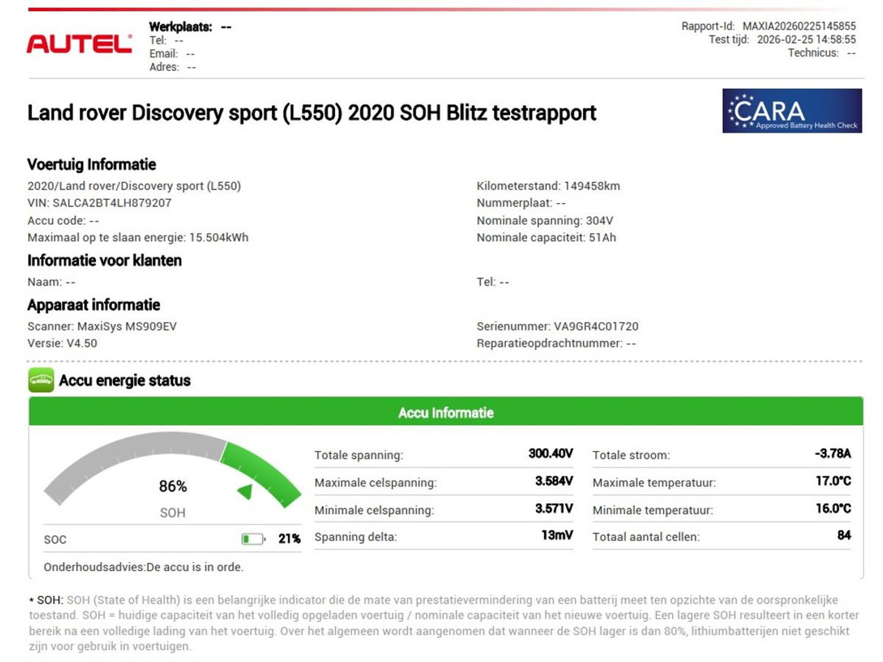Expand the Voertuig Informatie section

91,164
